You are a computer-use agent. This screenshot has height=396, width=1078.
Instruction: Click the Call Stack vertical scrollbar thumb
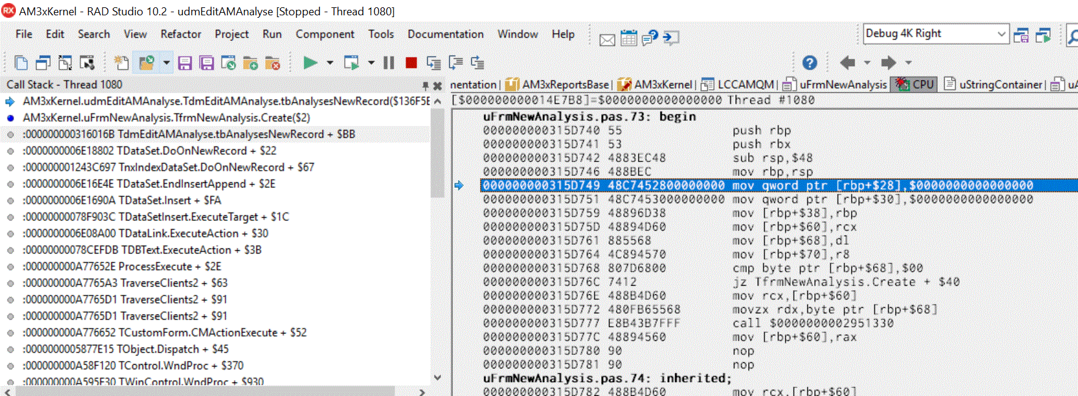[x=437, y=153]
